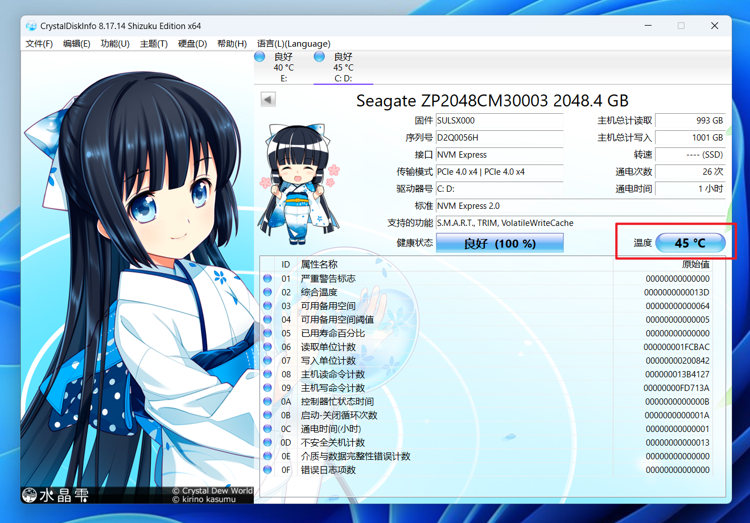Switch to the C: D: disk tab at 45 °C

(x=343, y=67)
